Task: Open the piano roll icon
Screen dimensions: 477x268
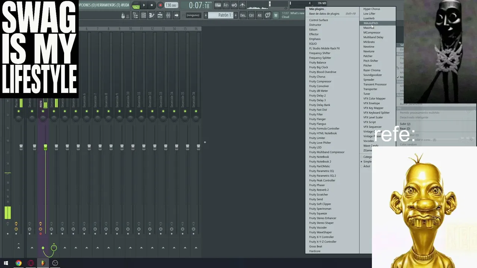Action: [152, 15]
